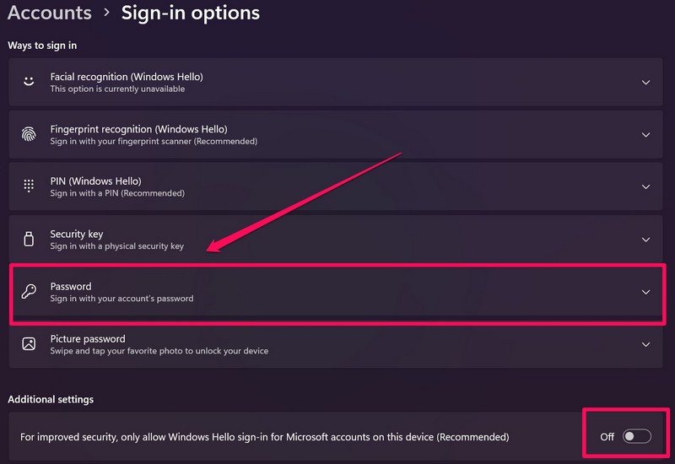Click the Facial recognition smiley icon
This screenshot has height=464, width=675.
click(29, 82)
